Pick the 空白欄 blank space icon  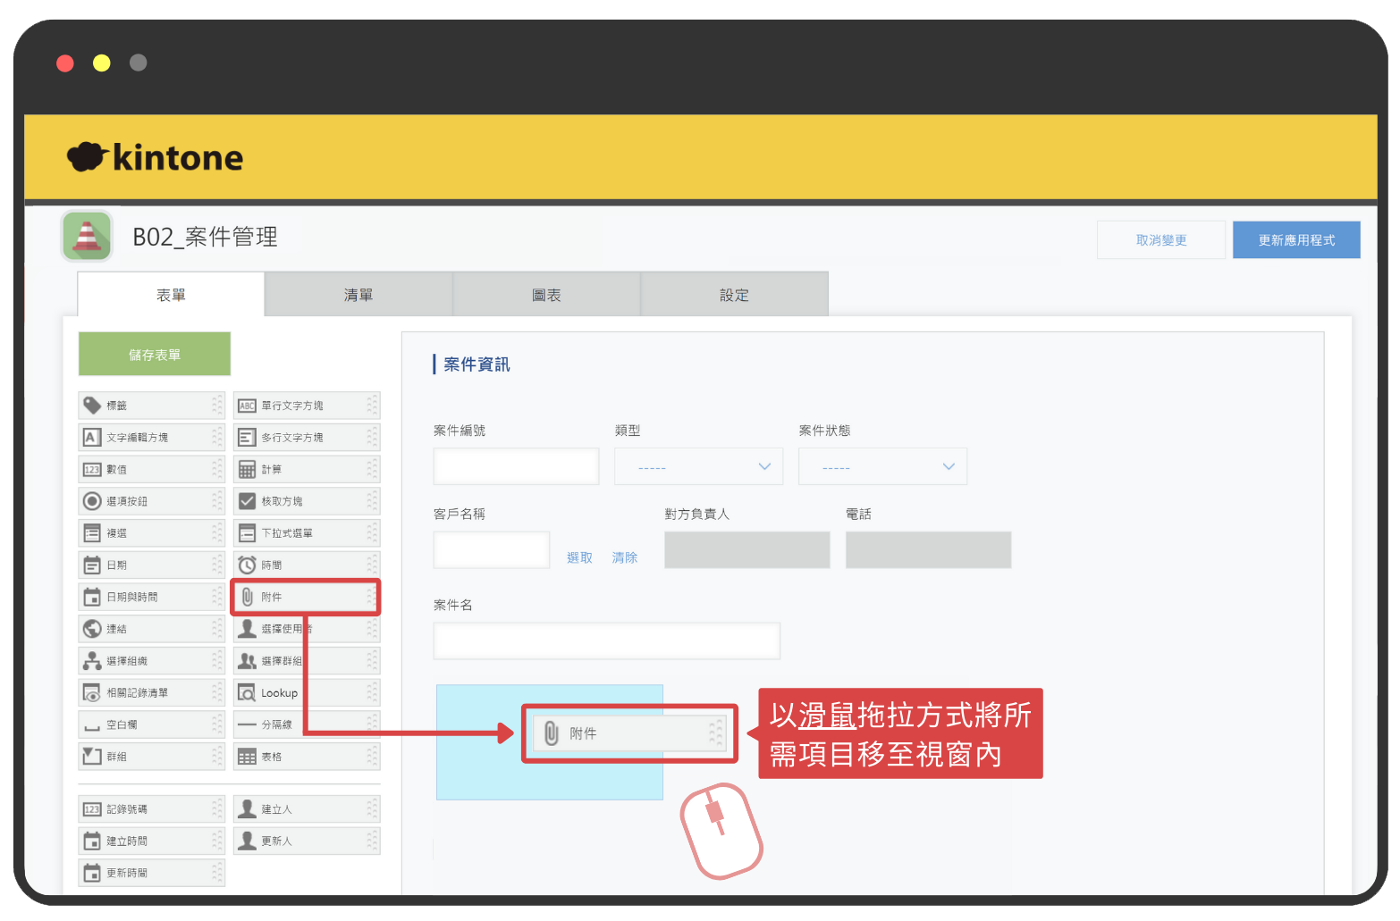(91, 726)
